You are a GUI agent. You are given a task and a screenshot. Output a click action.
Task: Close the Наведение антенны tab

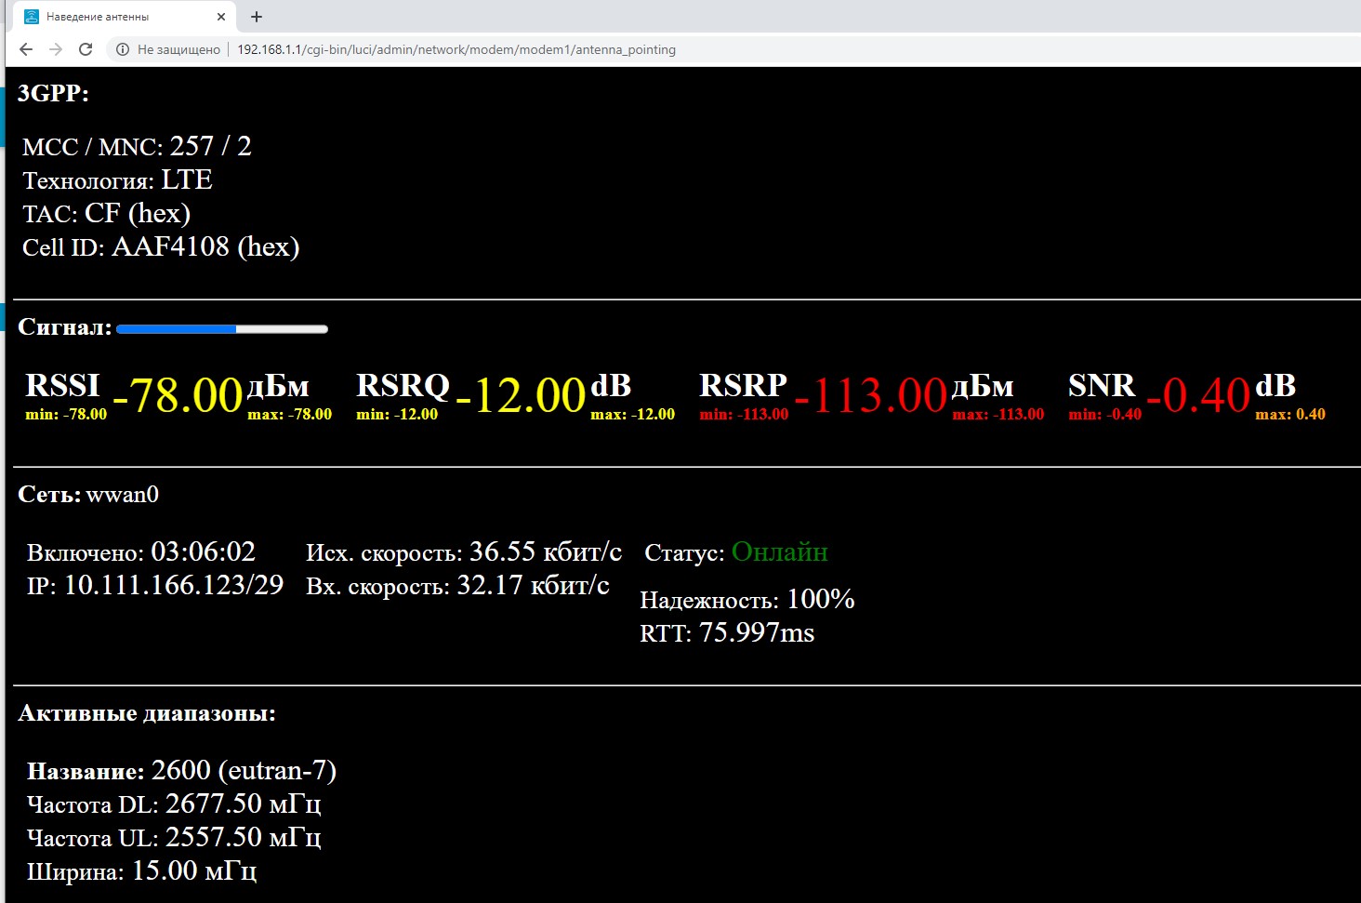point(221,17)
